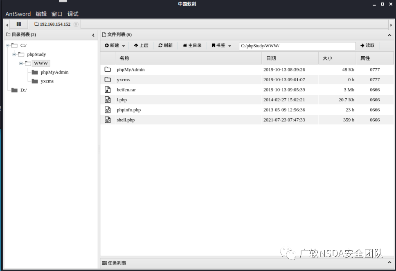
Task: Select the l.php file name
Action: (x=122, y=100)
